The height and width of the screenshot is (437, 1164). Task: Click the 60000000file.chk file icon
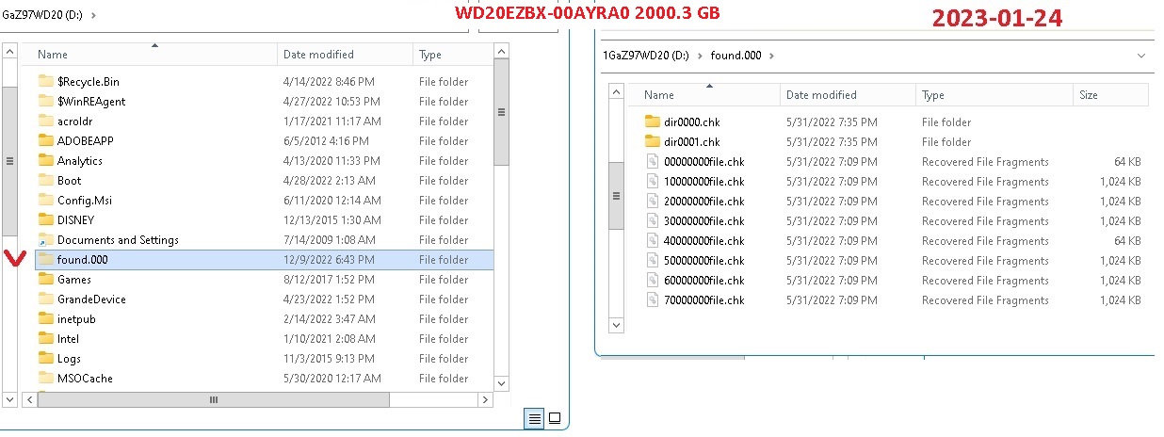pos(653,281)
